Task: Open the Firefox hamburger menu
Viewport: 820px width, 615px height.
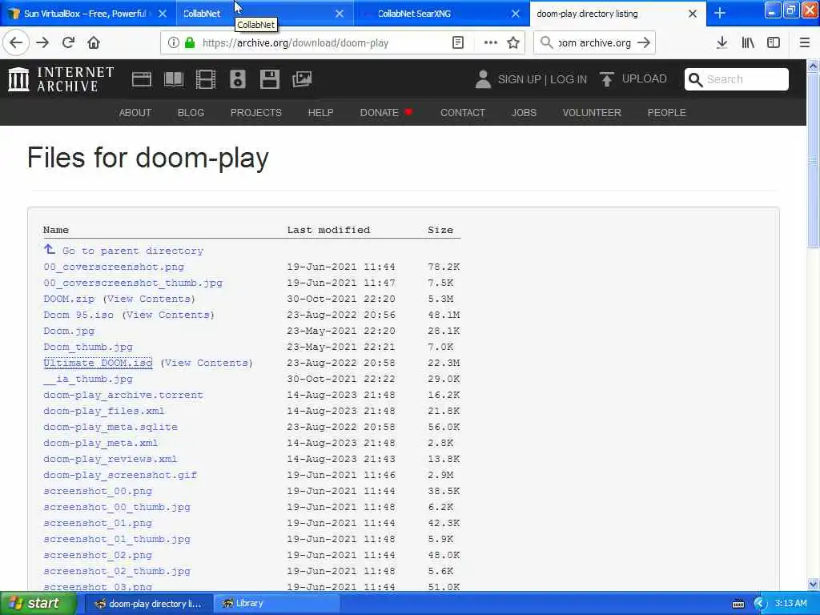Action: [x=805, y=43]
